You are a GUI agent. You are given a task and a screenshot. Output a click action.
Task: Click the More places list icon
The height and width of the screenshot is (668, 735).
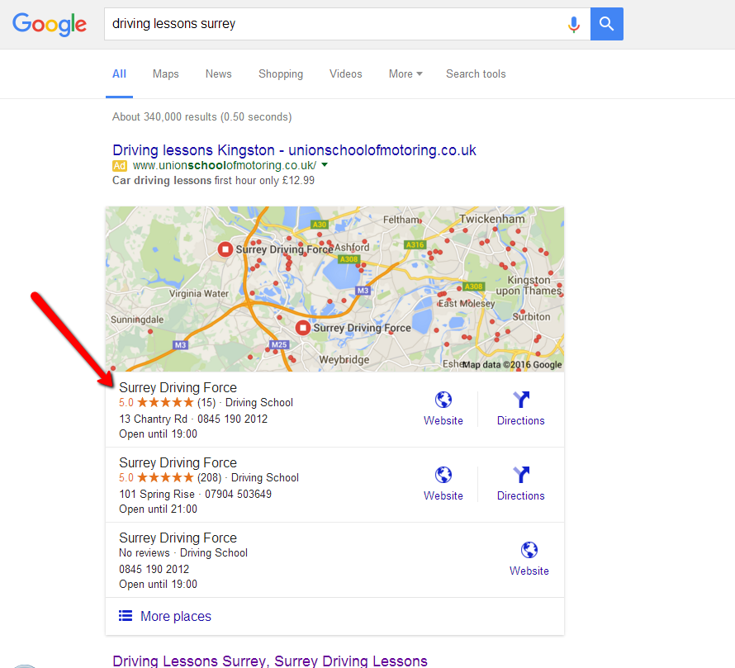pos(126,616)
